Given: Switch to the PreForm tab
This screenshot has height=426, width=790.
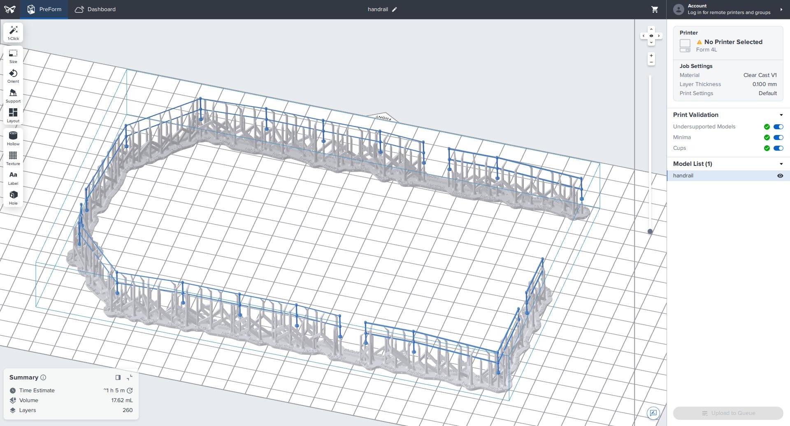Looking at the screenshot, I should click(44, 9).
